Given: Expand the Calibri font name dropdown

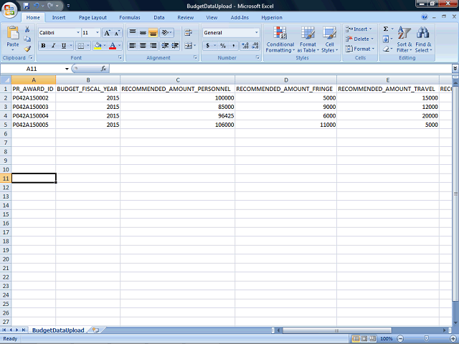Looking at the screenshot, I should coord(77,33).
